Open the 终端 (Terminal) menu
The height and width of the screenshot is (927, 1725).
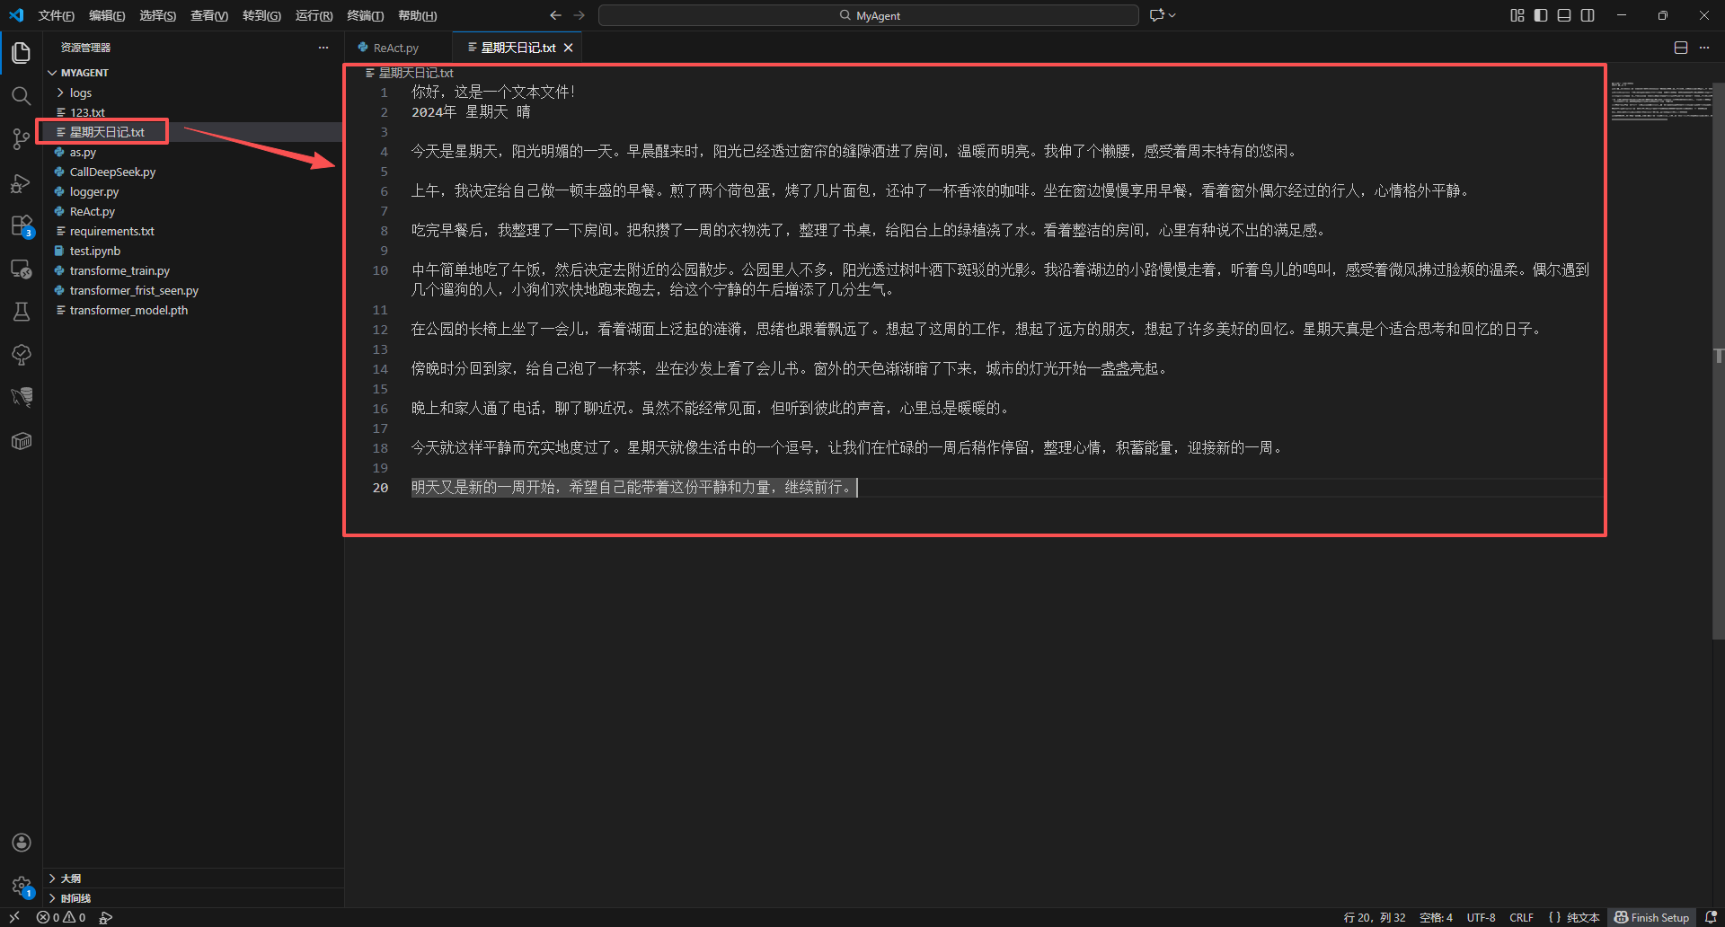click(x=364, y=15)
